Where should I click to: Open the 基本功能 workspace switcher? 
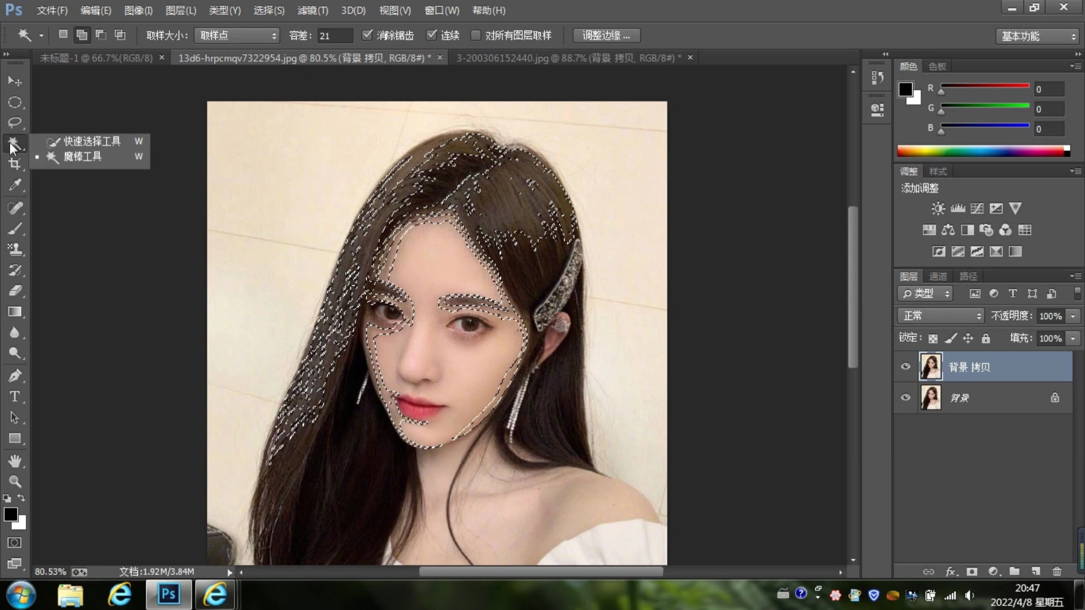coord(1037,36)
